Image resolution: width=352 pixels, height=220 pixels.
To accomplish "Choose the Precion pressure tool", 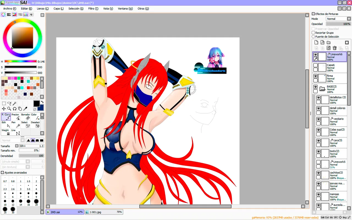I will pos(16,117).
